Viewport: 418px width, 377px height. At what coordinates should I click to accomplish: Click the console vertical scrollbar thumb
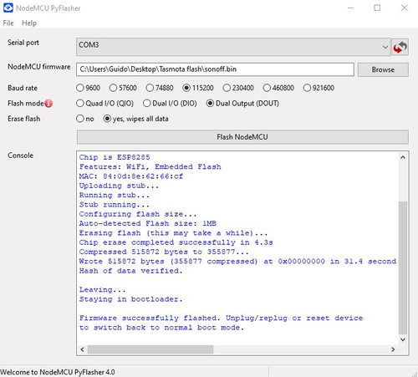[x=403, y=267]
